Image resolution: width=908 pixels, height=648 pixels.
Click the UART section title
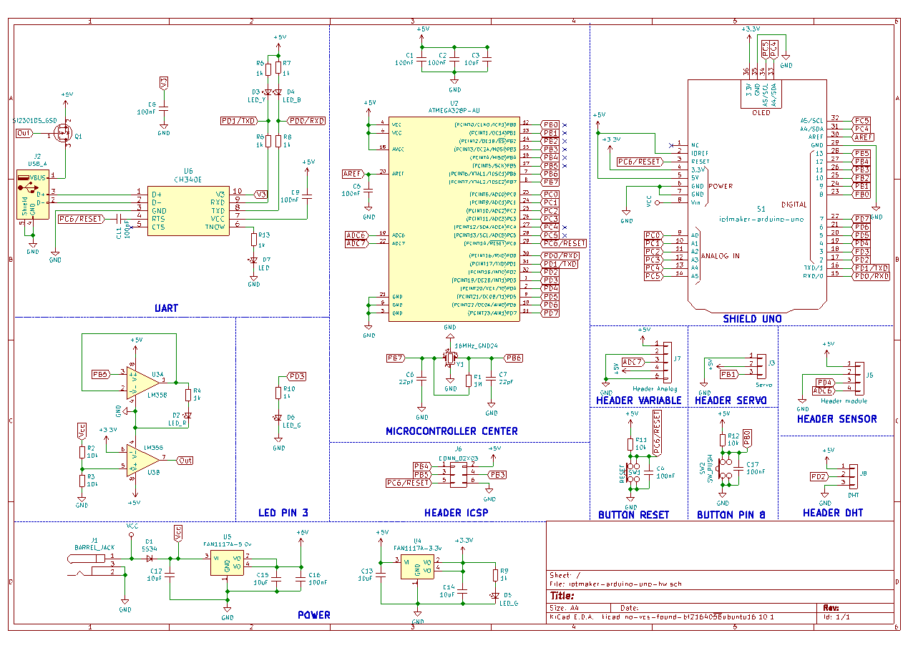(166, 308)
